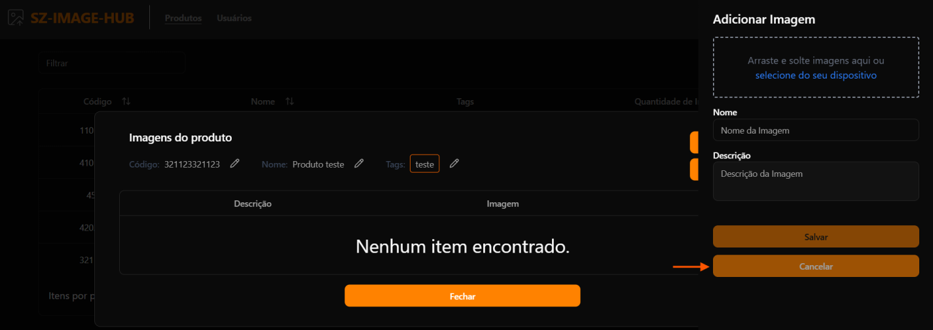Select the "teste" tag chip
Viewport: 933px width, 330px height.
coord(424,164)
